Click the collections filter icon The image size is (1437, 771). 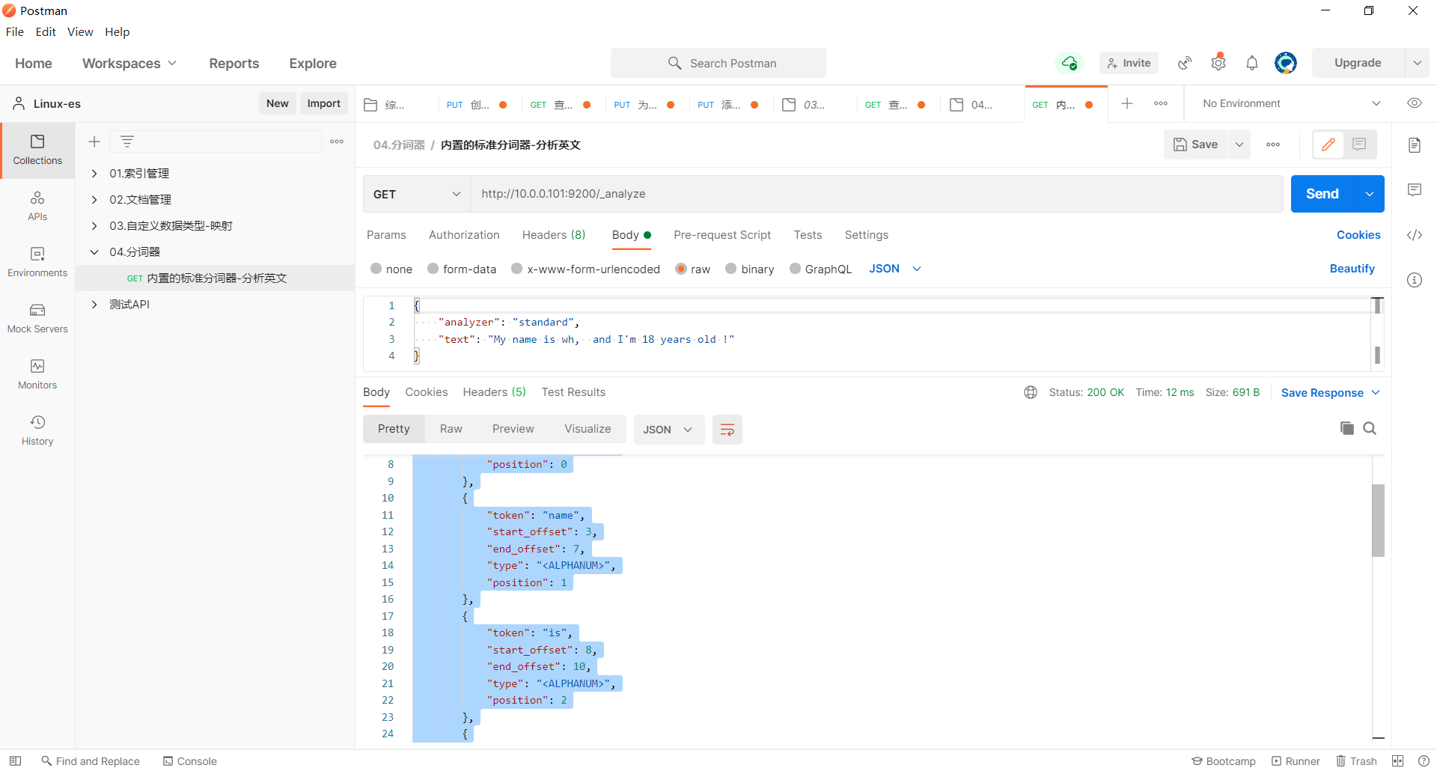pyautogui.click(x=127, y=141)
